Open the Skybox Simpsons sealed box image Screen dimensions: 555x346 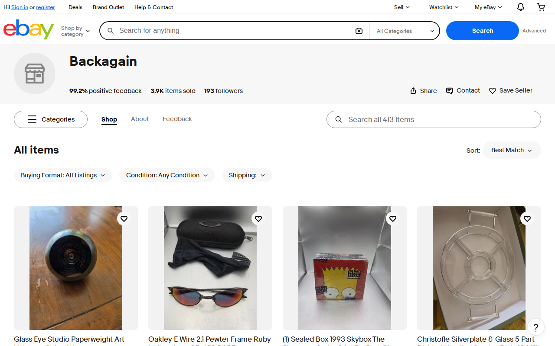345,268
